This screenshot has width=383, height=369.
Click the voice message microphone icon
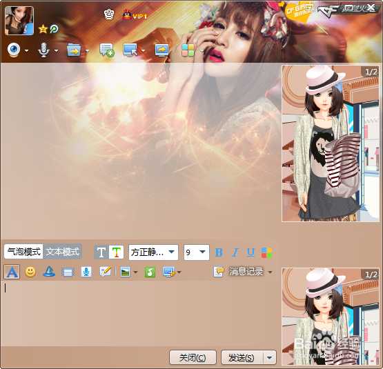click(86, 272)
